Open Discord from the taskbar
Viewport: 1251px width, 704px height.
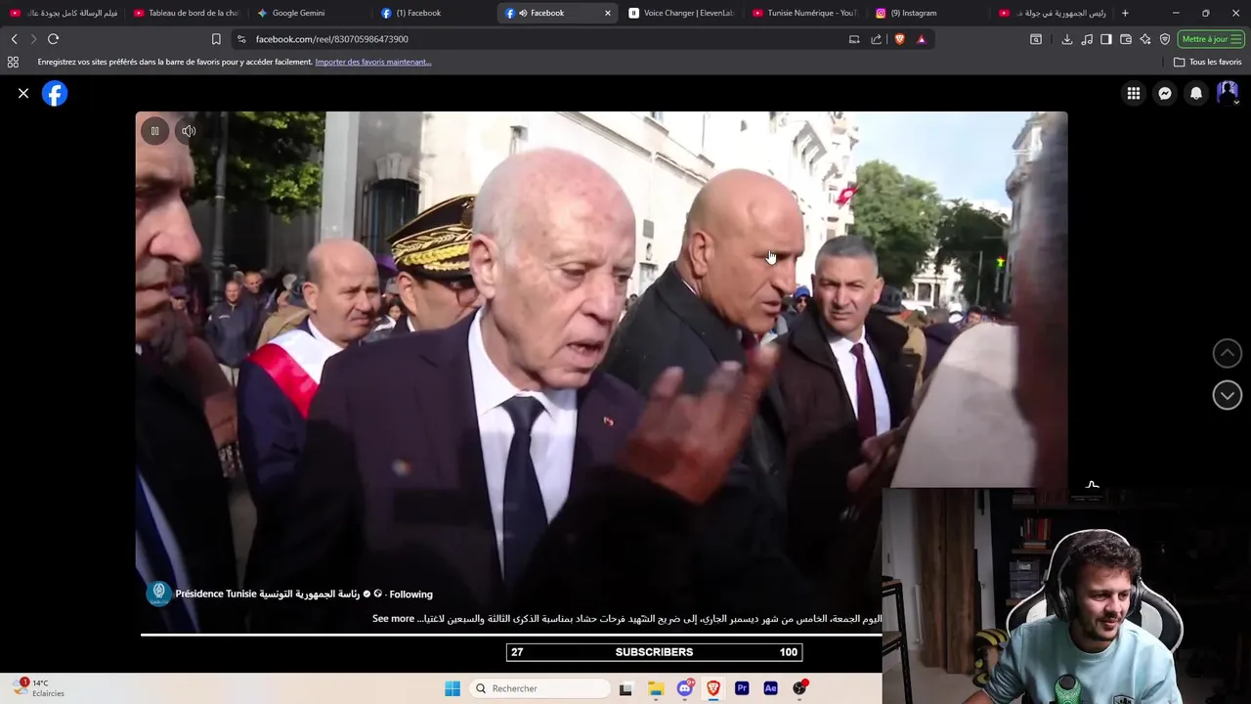685,688
